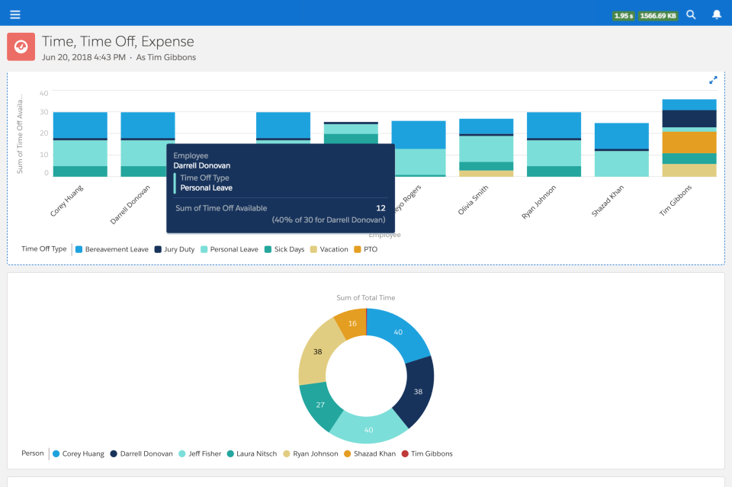Expand the bar chart to fullscreen
This screenshot has height=487, width=732.
pos(714,79)
